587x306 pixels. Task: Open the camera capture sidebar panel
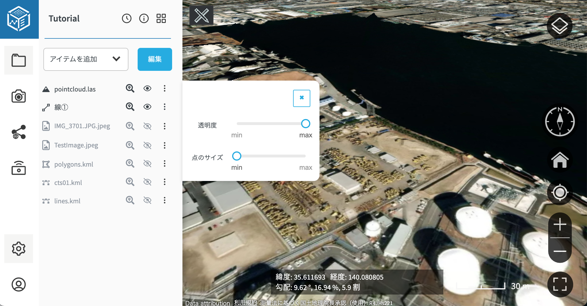click(19, 96)
